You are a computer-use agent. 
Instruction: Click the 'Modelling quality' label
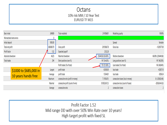[x=118, y=34]
